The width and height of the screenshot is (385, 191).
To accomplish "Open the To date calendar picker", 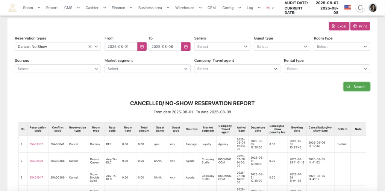I will [x=186, y=47].
